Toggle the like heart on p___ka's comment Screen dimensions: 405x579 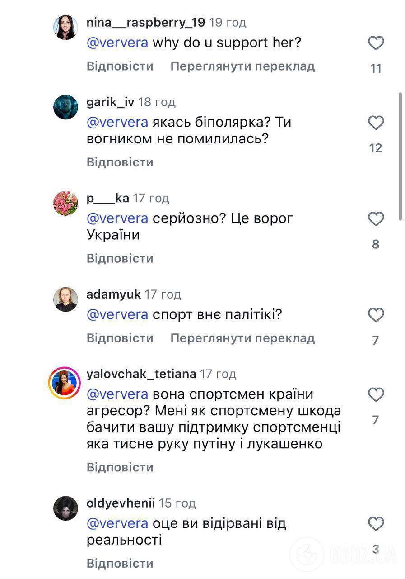[376, 219]
